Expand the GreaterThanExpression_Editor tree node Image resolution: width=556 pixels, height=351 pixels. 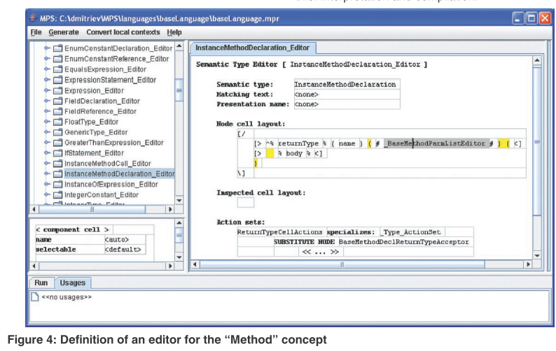[x=47, y=143]
